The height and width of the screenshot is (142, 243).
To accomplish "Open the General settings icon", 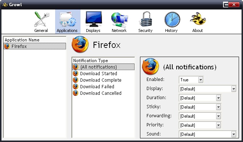I will 41,19.
